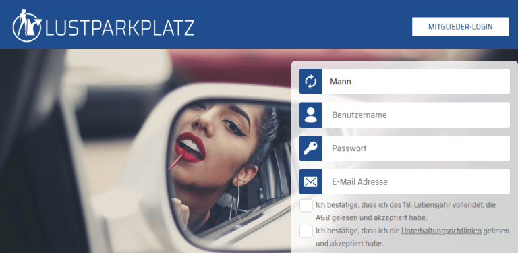Click the gender switch arrows icon
The width and height of the screenshot is (518, 253).
click(310, 81)
